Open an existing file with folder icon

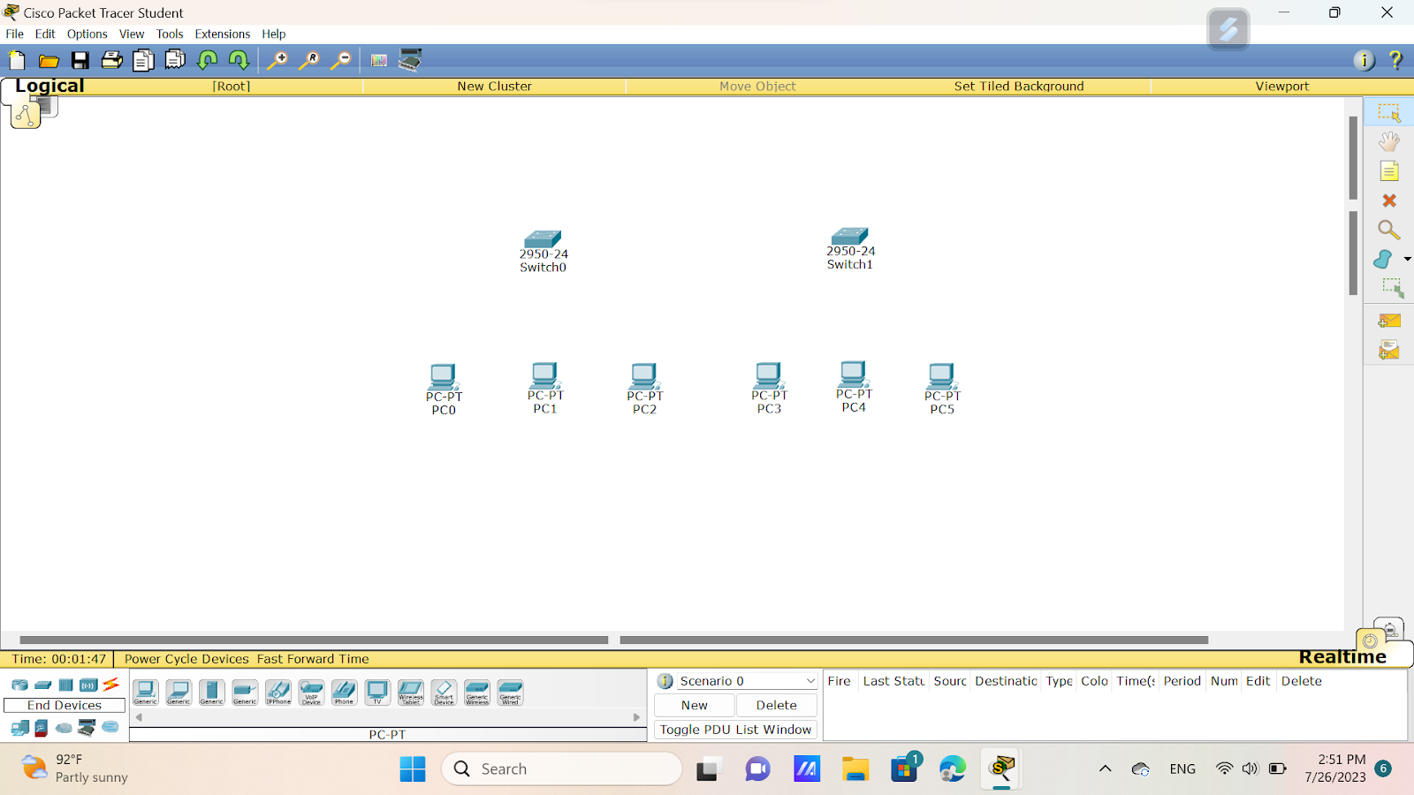[x=49, y=60]
